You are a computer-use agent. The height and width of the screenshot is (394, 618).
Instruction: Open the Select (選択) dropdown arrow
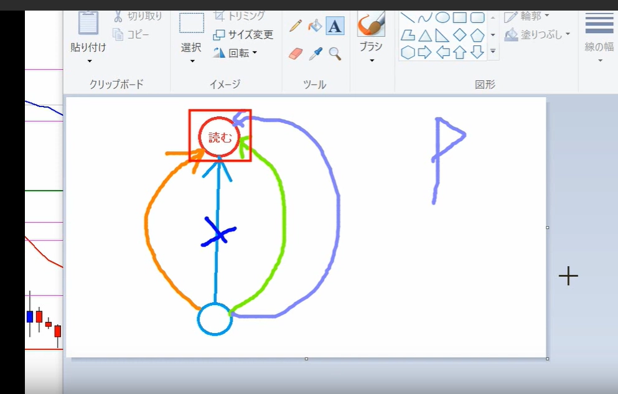coord(192,61)
